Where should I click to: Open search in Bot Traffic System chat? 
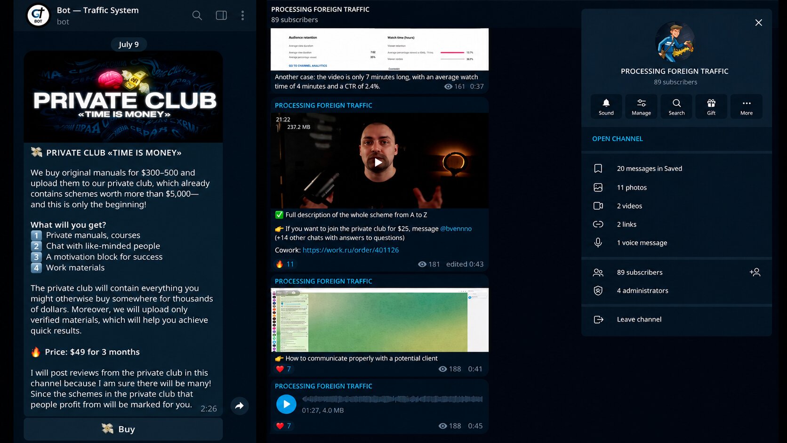coord(197,16)
